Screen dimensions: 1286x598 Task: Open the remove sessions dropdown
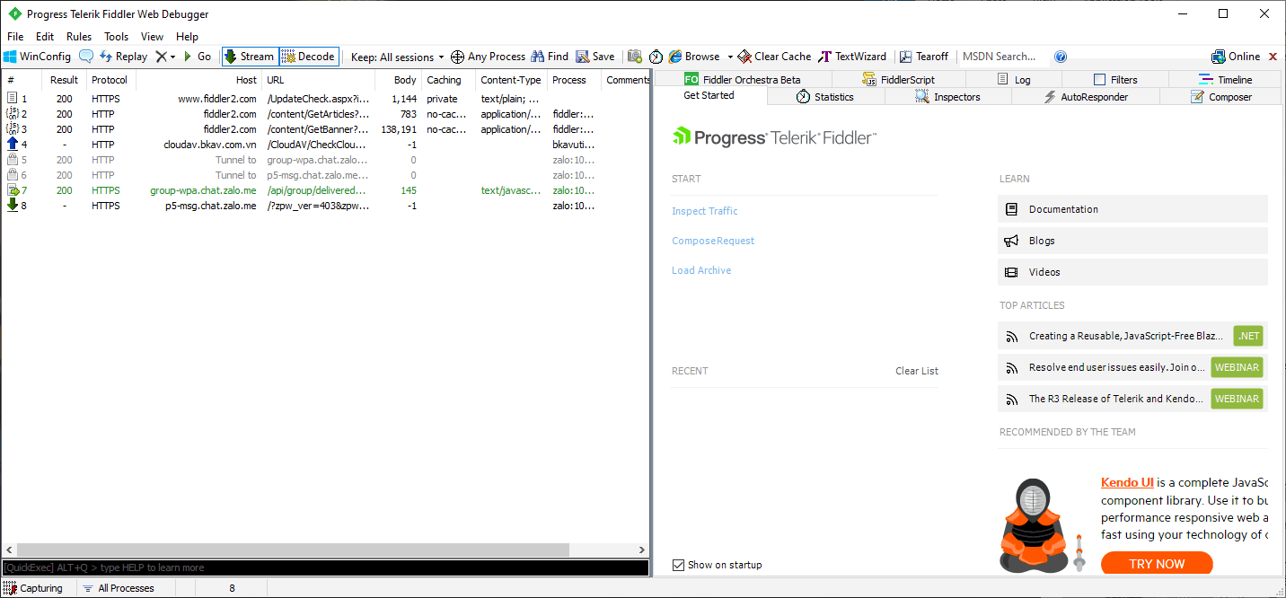click(x=172, y=56)
